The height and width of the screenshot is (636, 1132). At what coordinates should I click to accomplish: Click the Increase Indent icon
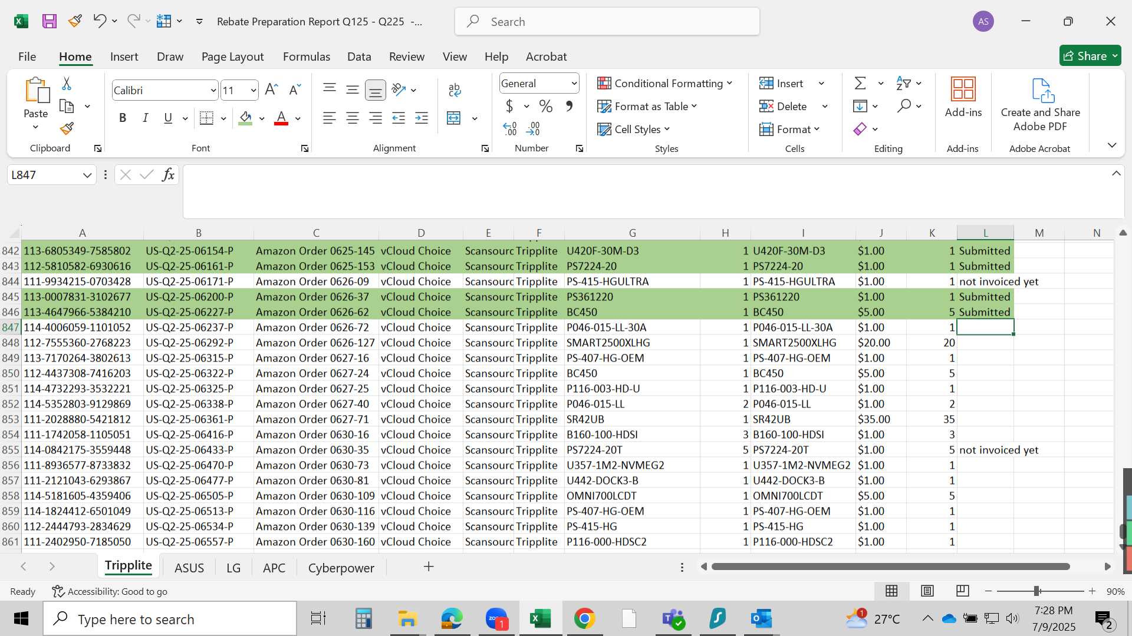[422, 118]
